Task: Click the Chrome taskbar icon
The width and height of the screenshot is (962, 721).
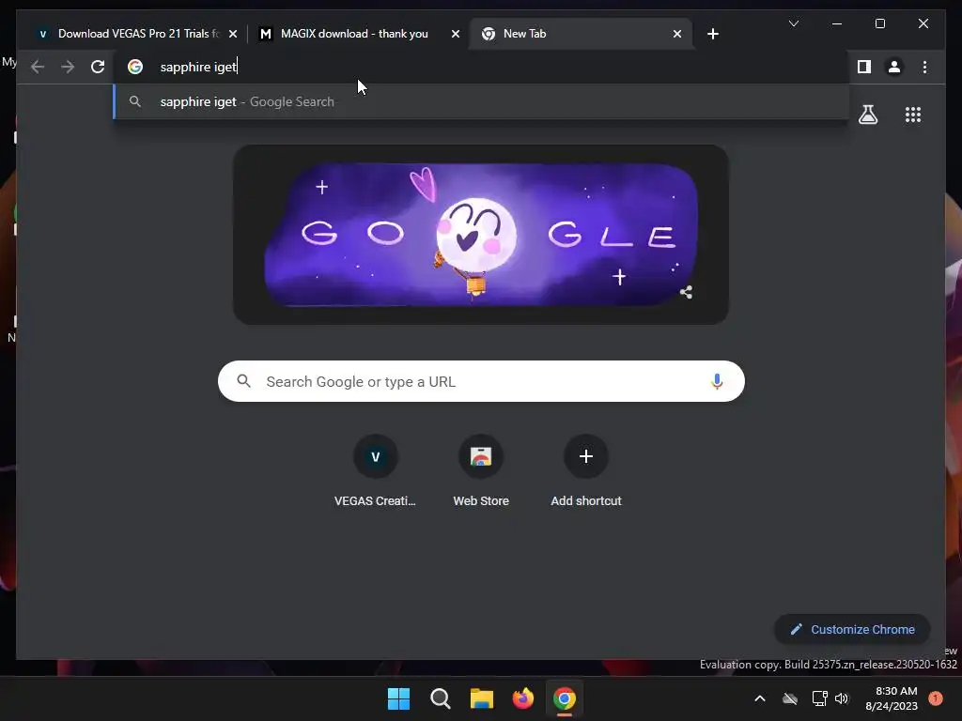Action: [565, 698]
